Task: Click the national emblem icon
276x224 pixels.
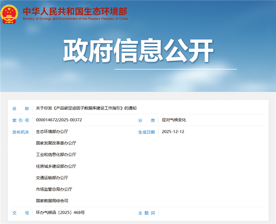Action: (x=10, y=14)
